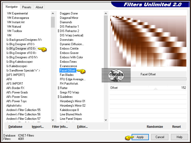This screenshot has width=191, height=143.
Task: Choose the FH PatchWork filter
Action: 69,84
